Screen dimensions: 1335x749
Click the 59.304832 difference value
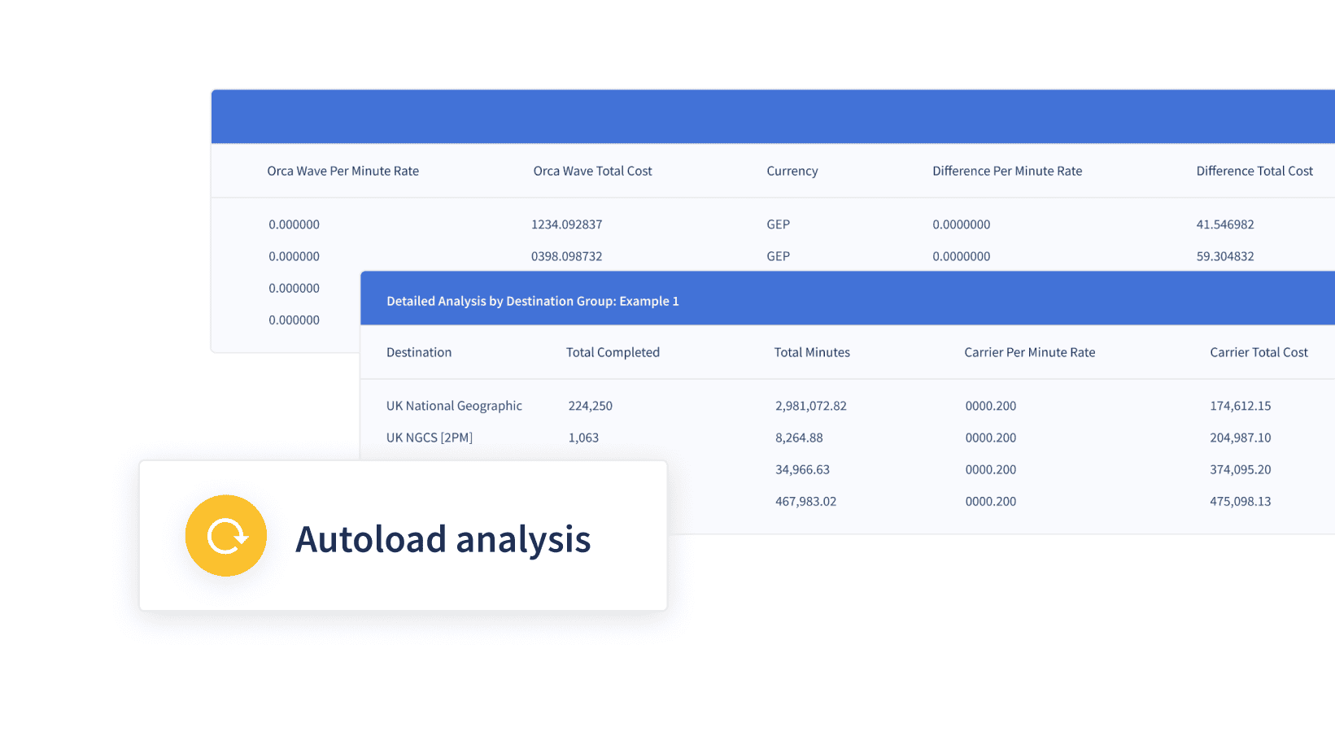[1225, 256]
